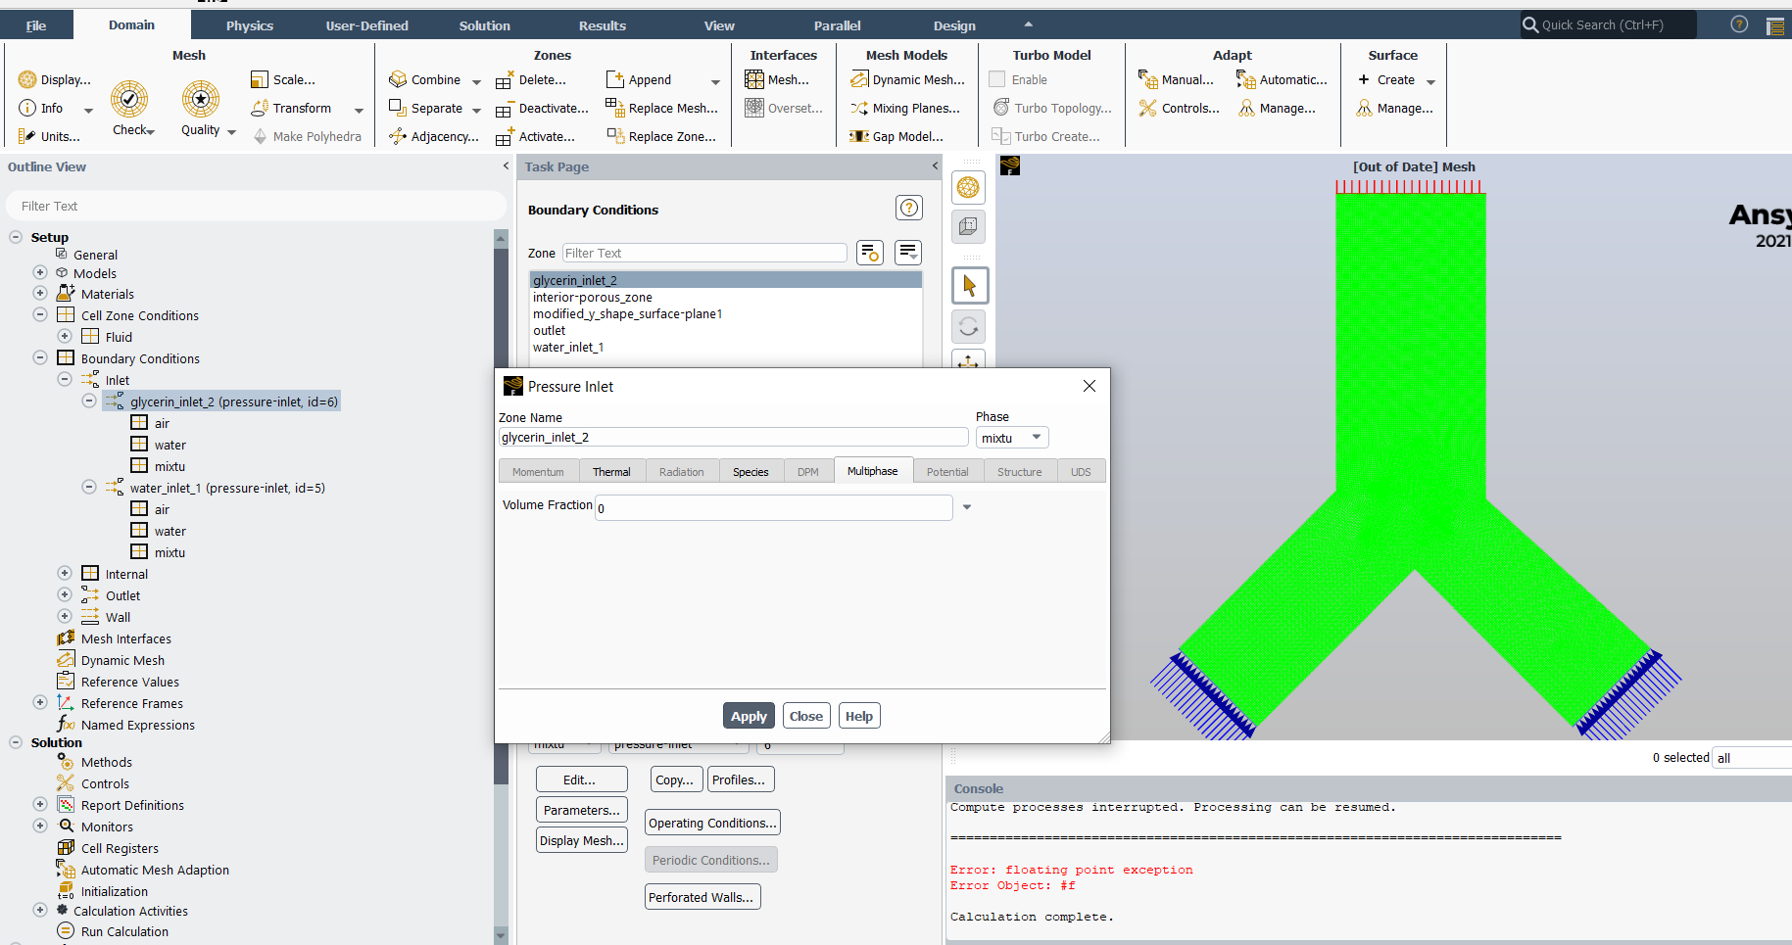The image size is (1792, 945).
Task: Open Surface Manage tool
Action: pyautogui.click(x=1394, y=109)
